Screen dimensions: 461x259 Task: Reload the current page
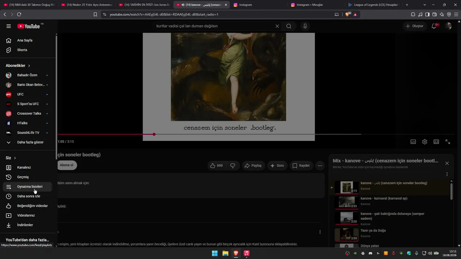tap(19, 14)
